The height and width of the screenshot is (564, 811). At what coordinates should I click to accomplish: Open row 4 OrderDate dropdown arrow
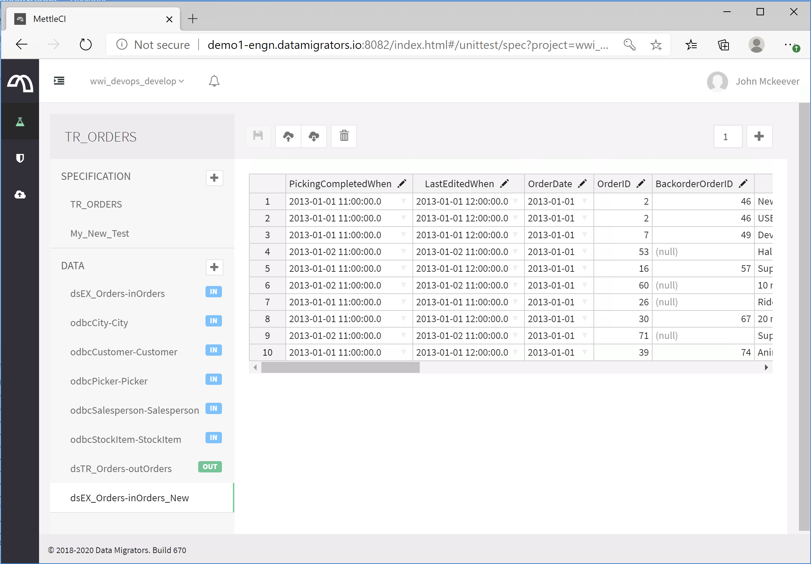585,251
